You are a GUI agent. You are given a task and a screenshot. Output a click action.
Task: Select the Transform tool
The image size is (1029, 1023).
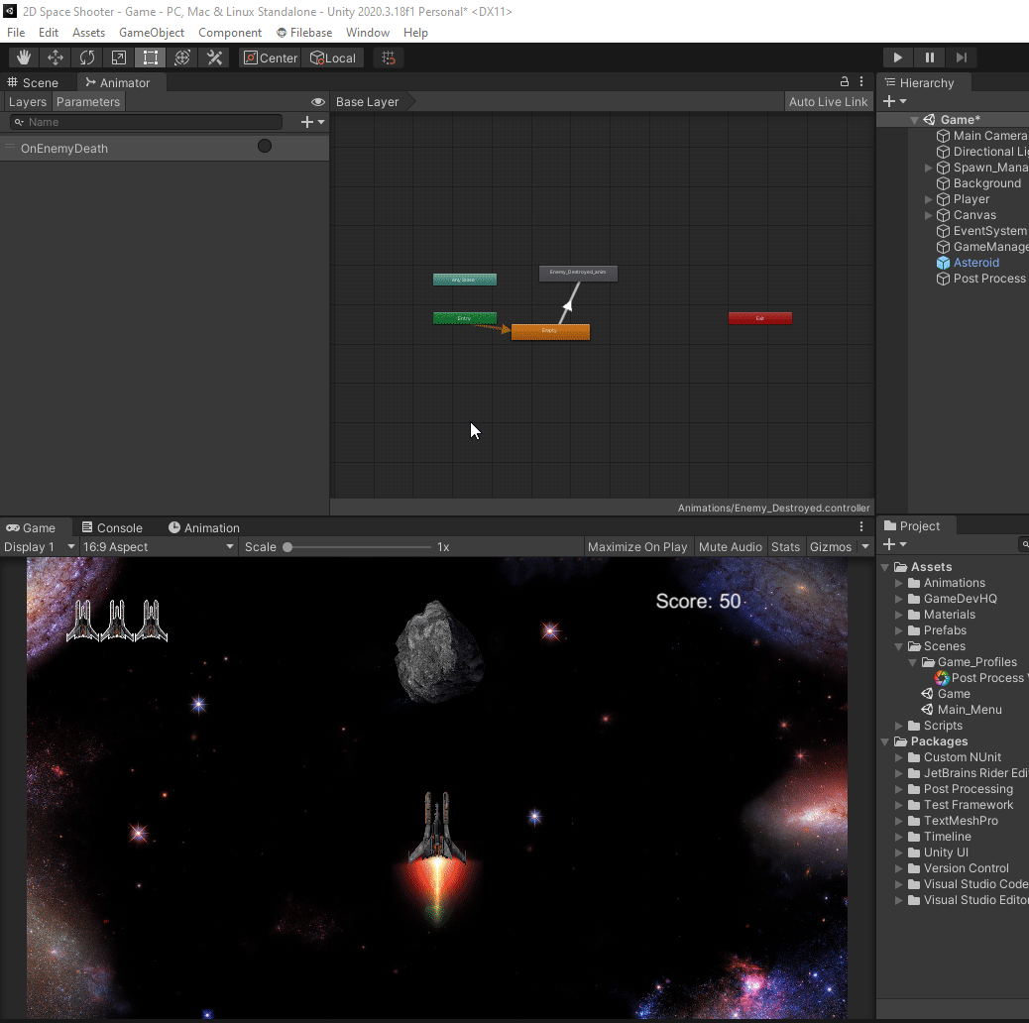pos(182,57)
